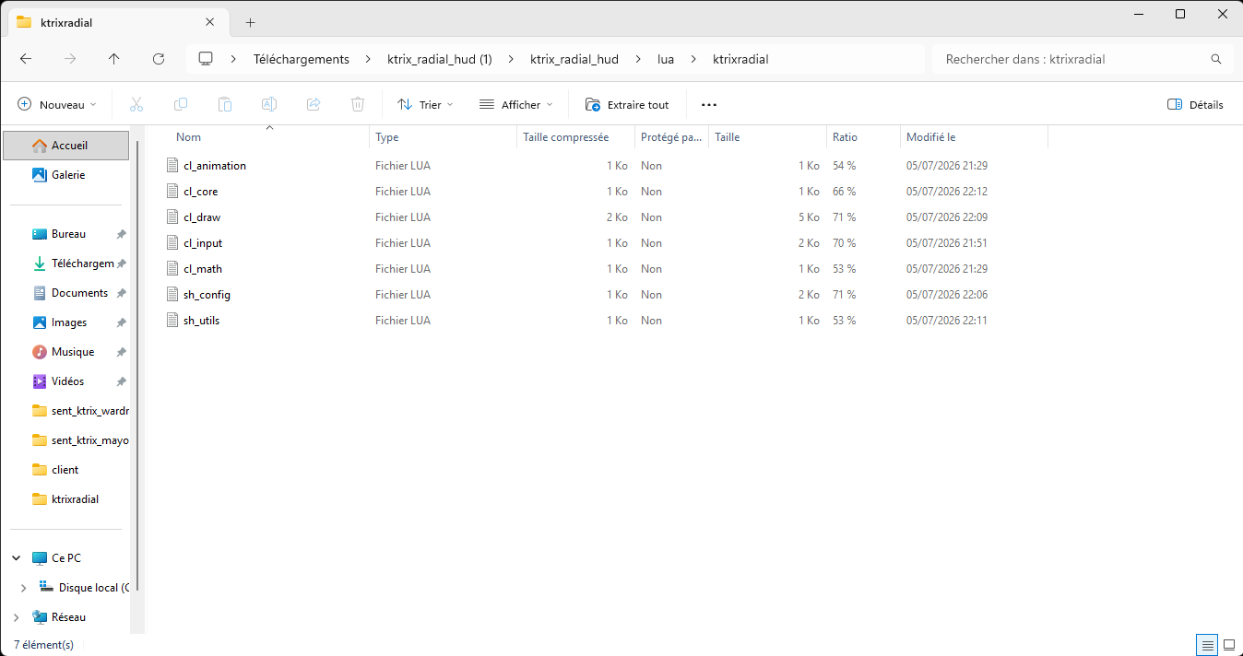Toggle the Détails pane button
Screen dimensions: 1243x656
[1196, 105]
